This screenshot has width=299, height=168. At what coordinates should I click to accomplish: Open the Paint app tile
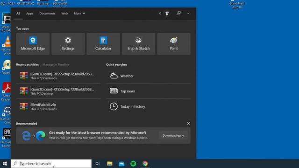(174, 44)
